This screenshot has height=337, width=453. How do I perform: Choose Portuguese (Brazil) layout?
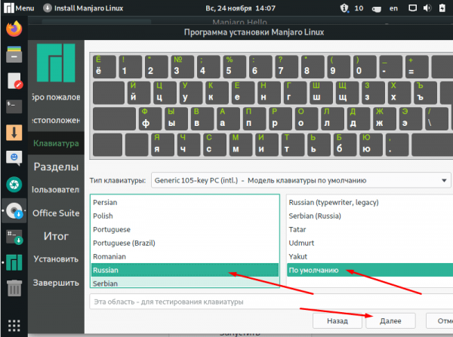pos(185,243)
